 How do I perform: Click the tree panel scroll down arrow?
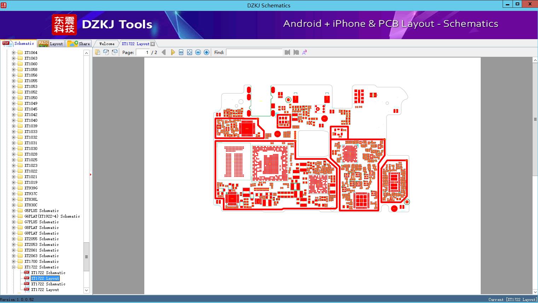tap(86, 290)
